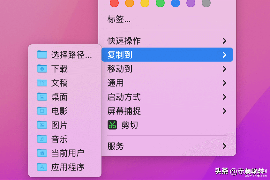Open the 启动方式 menu entry
Image resolution: width=270 pixels, height=180 pixels.
click(167, 97)
